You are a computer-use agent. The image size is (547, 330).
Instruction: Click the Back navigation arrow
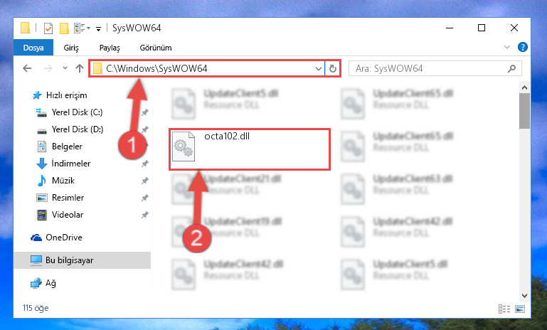27,68
